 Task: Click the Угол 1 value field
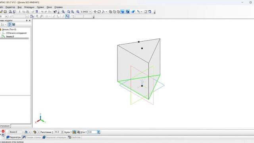pyautogui.click(x=92, y=132)
